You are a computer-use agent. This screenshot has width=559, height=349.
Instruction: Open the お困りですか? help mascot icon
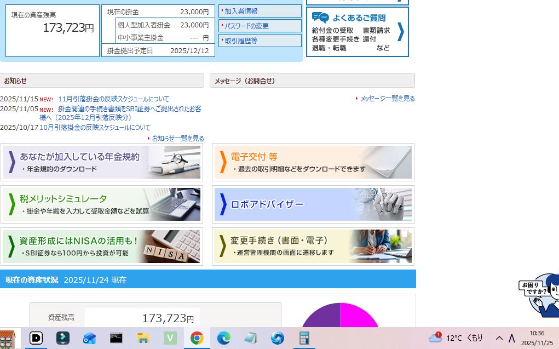click(x=539, y=294)
